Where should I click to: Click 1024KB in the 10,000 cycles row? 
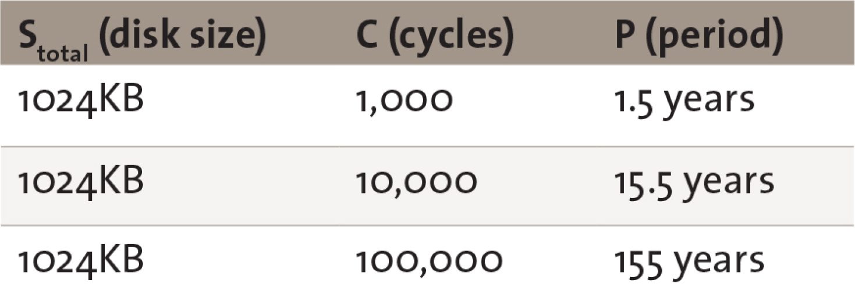point(80,182)
